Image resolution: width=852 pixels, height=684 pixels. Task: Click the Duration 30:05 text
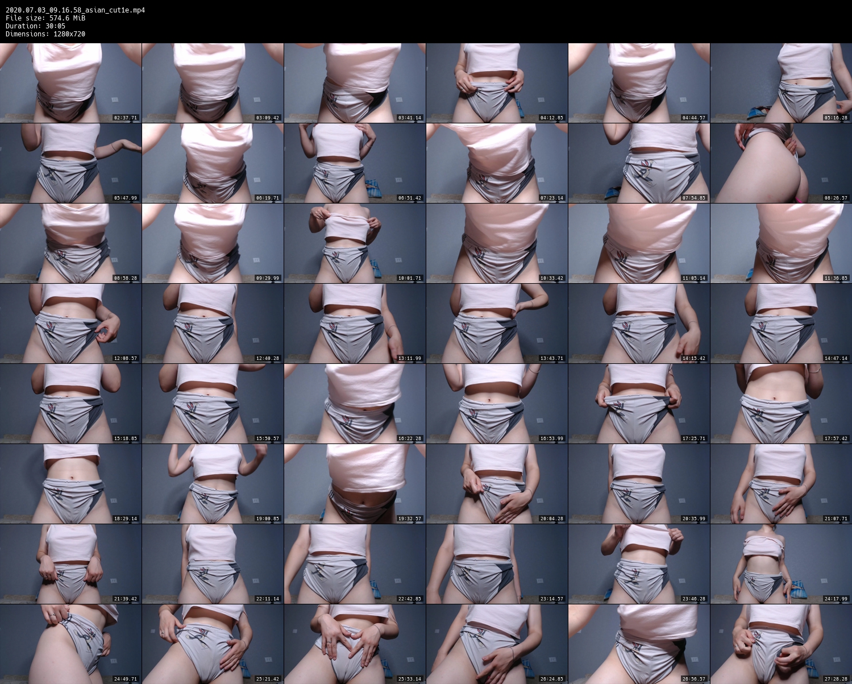[35, 26]
